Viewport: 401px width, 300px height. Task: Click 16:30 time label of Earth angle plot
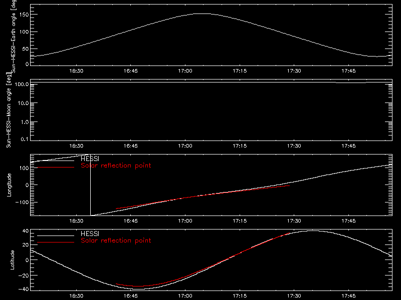pyautogui.click(x=76, y=71)
